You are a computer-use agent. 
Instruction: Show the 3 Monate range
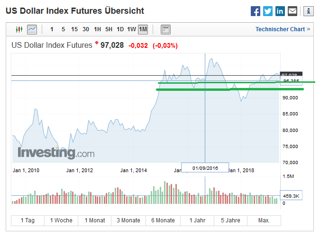tap(128, 220)
